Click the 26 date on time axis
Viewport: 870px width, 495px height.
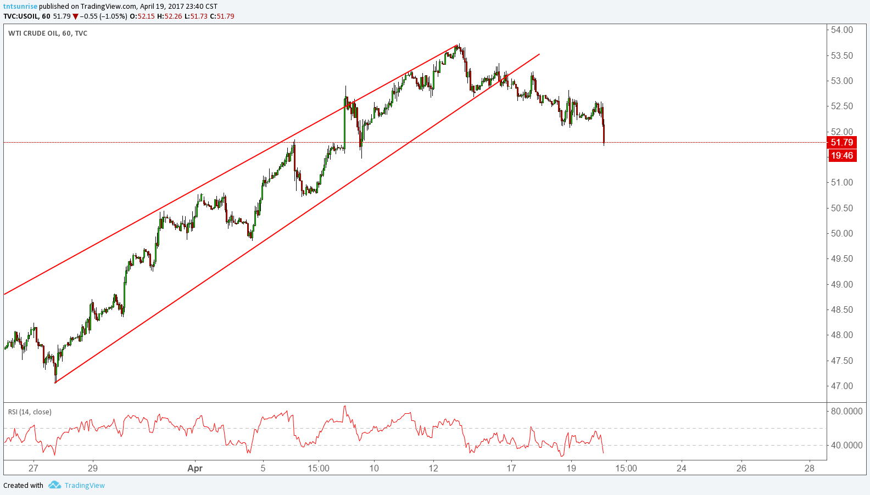[741, 468]
